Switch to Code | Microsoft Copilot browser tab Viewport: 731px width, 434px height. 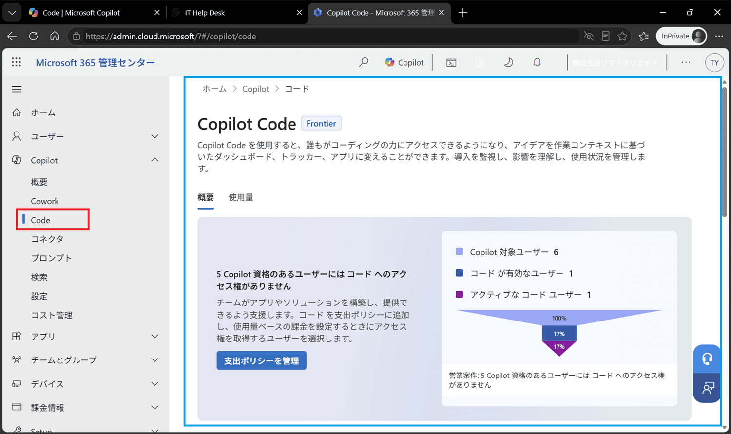tap(95, 13)
